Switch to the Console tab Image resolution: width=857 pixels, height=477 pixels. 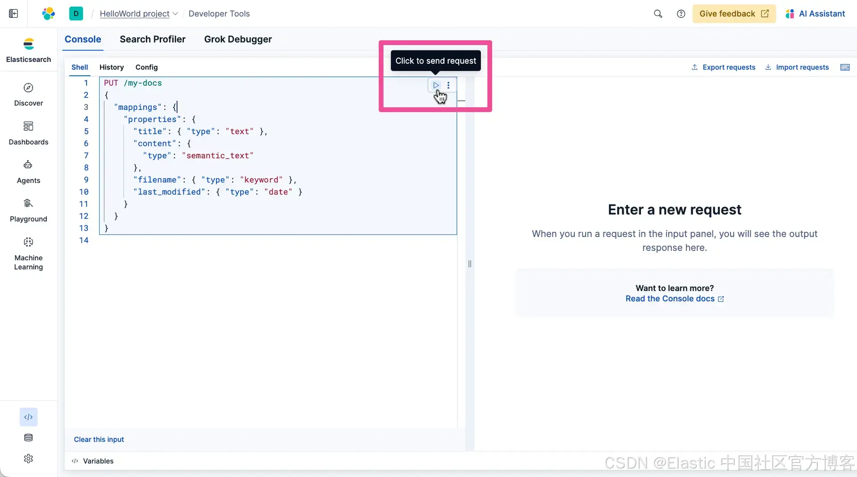[x=83, y=39]
